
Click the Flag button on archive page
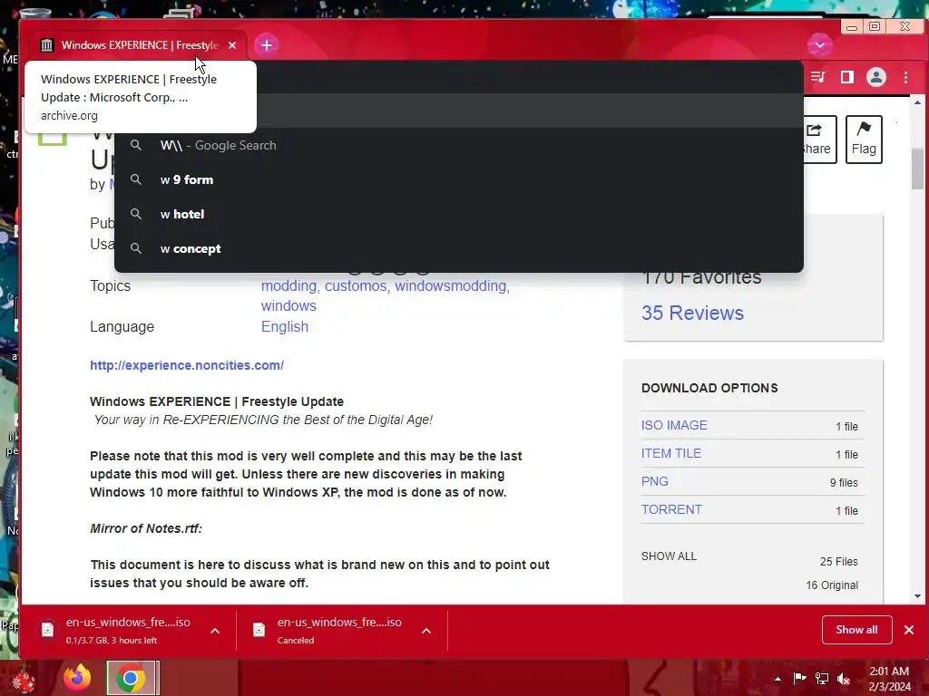coord(864,139)
